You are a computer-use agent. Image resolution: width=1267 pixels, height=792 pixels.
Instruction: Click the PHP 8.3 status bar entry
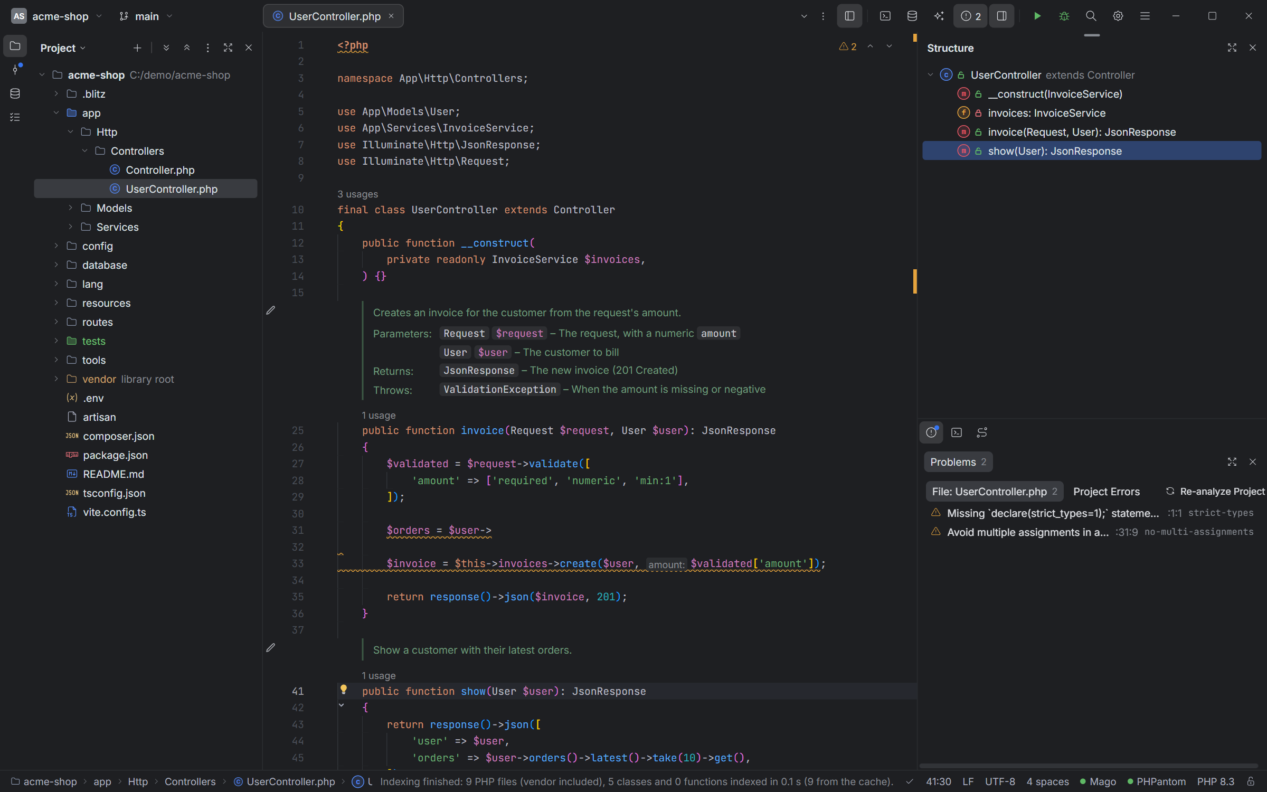pyautogui.click(x=1215, y=781)
